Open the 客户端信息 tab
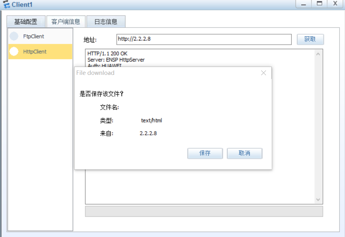Viewport: 345px width, 237px height. tap(66, 22)
